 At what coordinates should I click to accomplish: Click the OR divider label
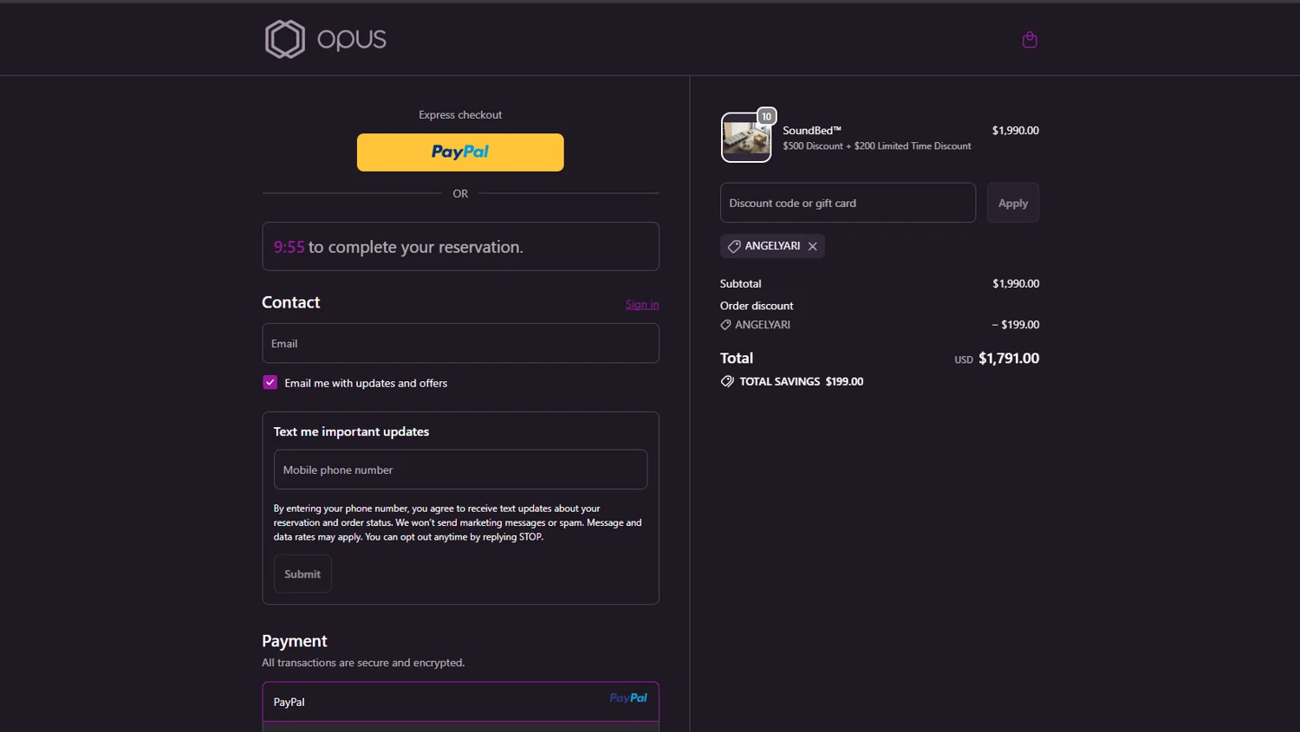[x=460, y=194]
